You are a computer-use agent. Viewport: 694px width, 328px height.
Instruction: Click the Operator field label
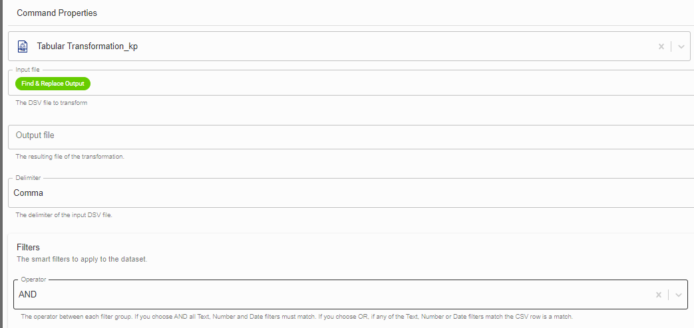33,280
